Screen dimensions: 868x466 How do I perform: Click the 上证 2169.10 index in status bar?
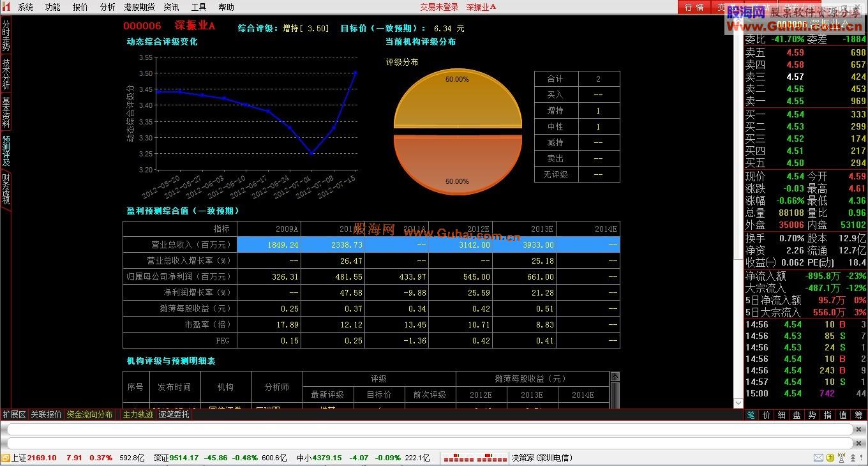[34, 458]
